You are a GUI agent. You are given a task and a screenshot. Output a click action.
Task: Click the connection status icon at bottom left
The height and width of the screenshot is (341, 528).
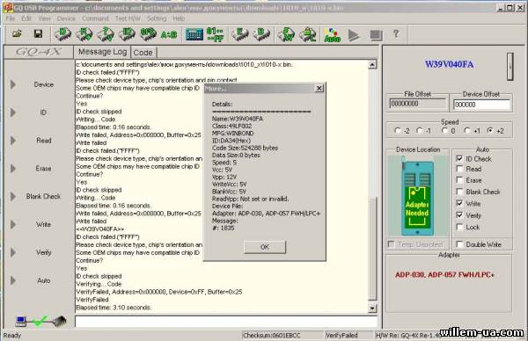[40, 321]
